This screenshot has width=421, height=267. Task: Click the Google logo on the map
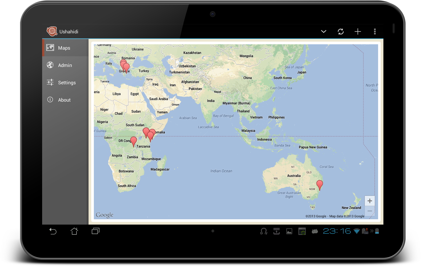[105, 215]
